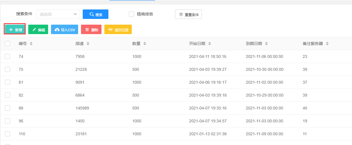Click the yellow 清空记录 button
This screenshot has height=145, width=352.
tap(118, 30)
